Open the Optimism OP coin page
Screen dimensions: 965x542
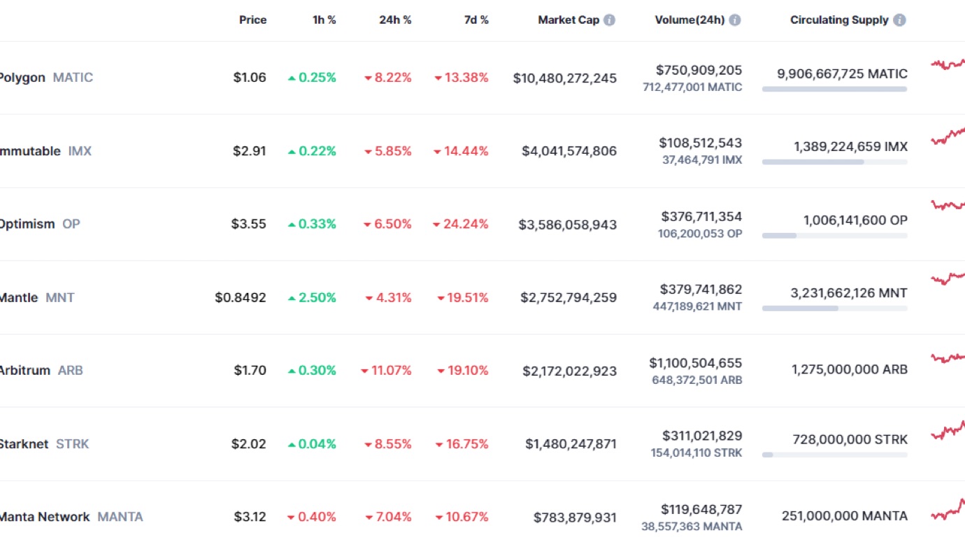pyautogui.click(x=27, y=224)
